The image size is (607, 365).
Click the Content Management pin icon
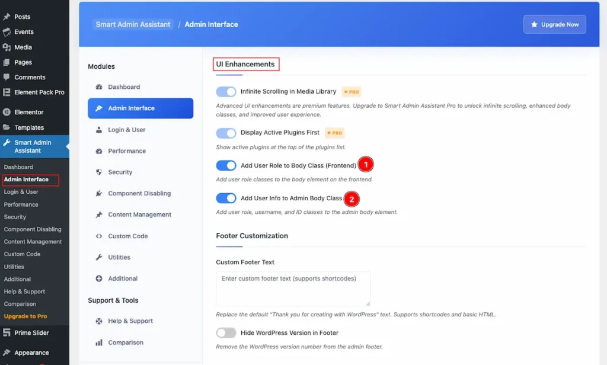(99, 214)
